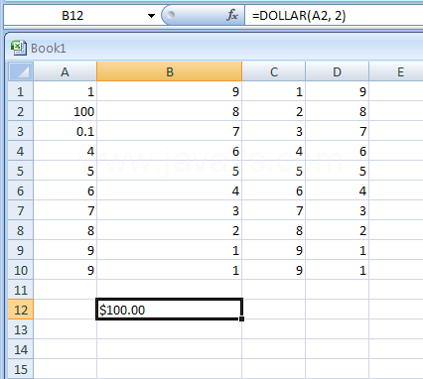Image resolution: width=423 pixels, height=379 pixels.
Task: Select cell D4 containing 6
Action: (x=338, y=151)
